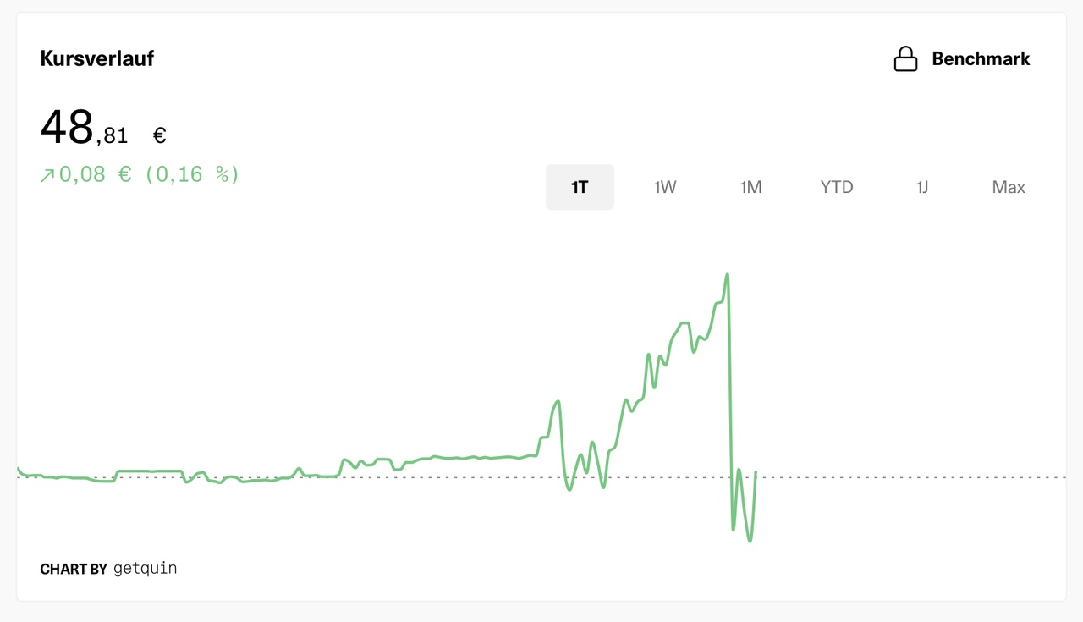
Task: Open the getquin link
Action: (145, 568)
